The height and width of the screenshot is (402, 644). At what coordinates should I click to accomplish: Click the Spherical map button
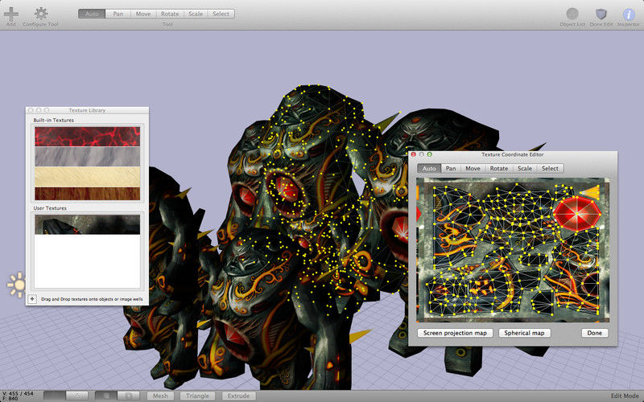pyautogui.click(x=524, y=333)
